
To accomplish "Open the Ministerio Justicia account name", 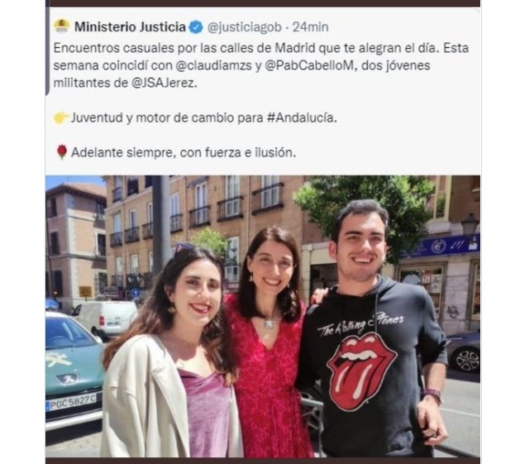I will pos(130,27).
